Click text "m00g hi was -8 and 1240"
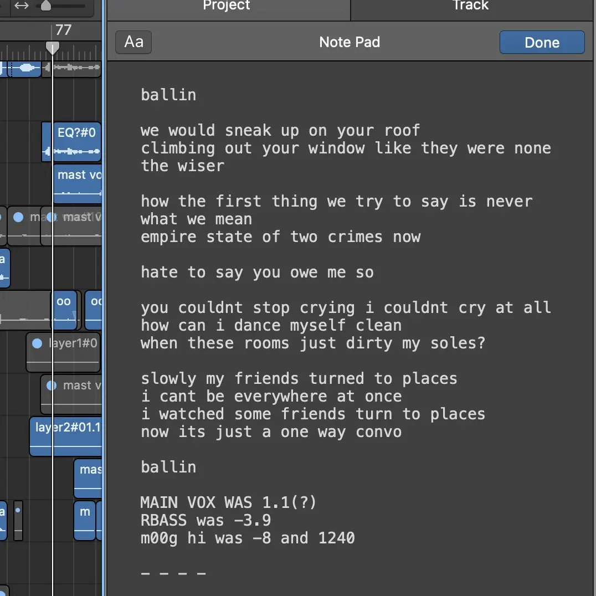 [248, 538]
